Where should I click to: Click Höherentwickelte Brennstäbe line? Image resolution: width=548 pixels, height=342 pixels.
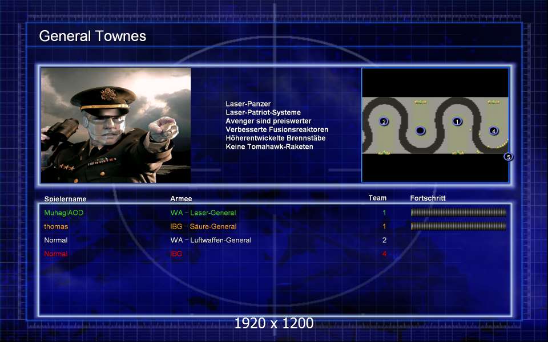(275, 138)
